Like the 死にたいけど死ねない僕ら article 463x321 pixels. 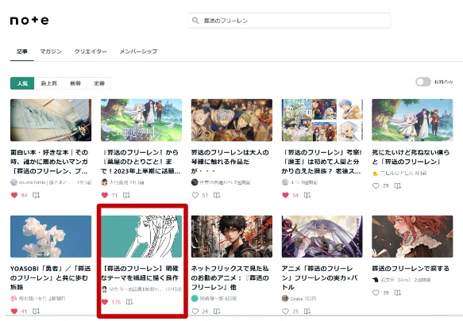[x=376, y=186]
